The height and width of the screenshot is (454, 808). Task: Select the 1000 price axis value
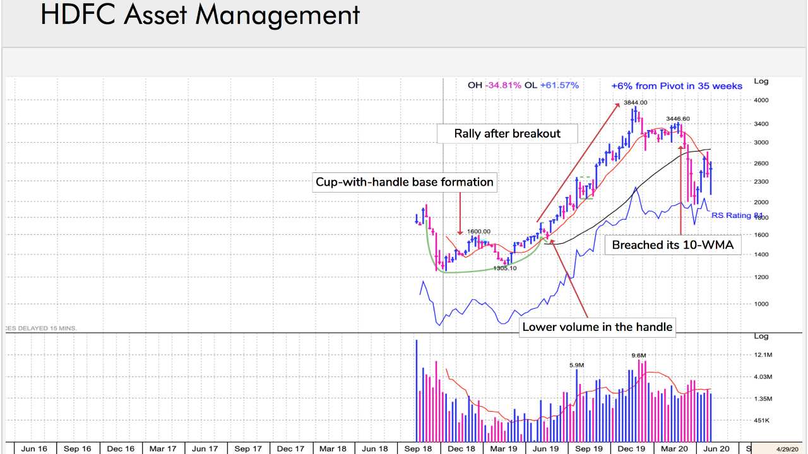pyautogui.click(x=761, y=304)
